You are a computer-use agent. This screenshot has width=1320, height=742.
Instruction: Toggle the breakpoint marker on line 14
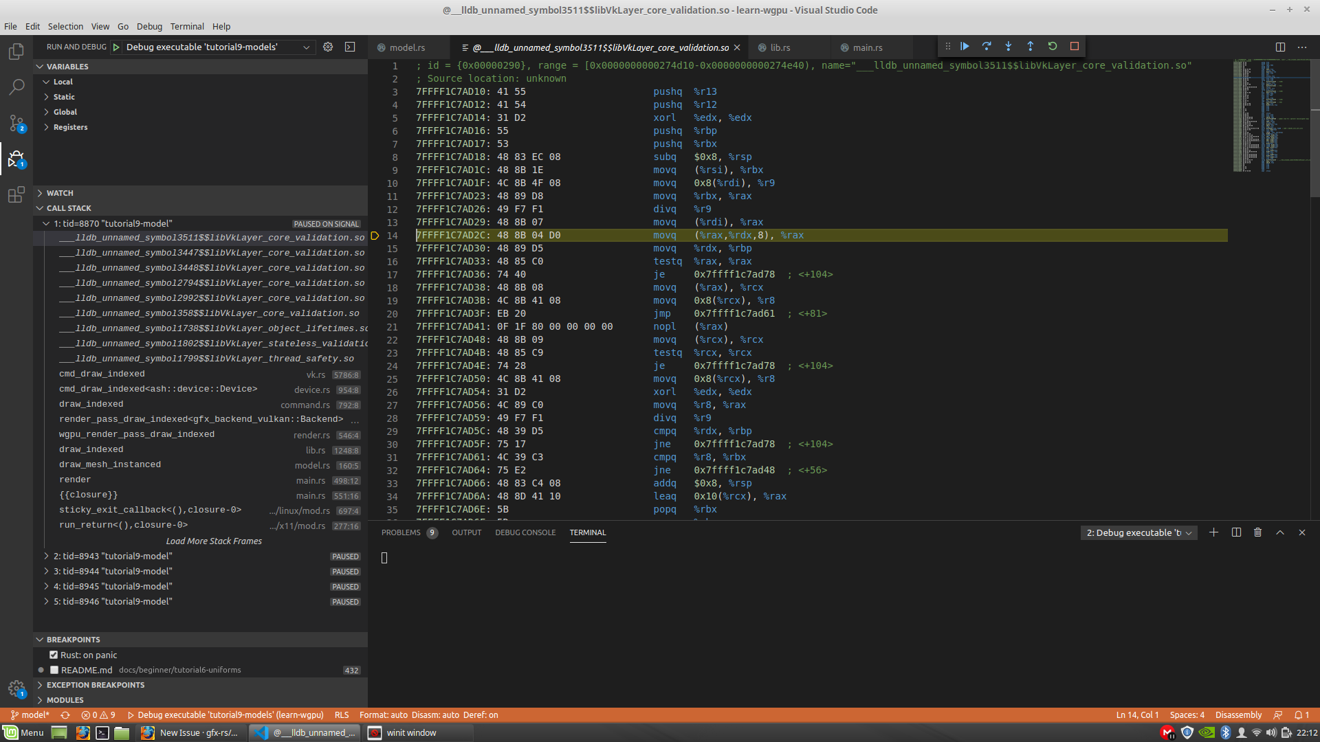pos(375,235)
